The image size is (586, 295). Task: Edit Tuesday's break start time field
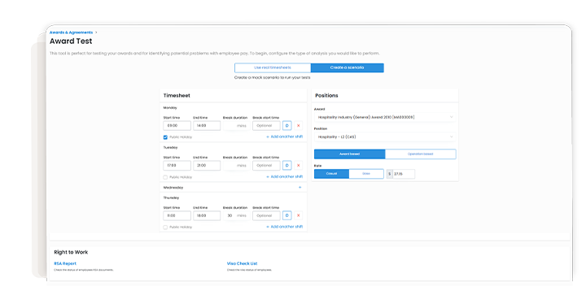coord(266,165)
